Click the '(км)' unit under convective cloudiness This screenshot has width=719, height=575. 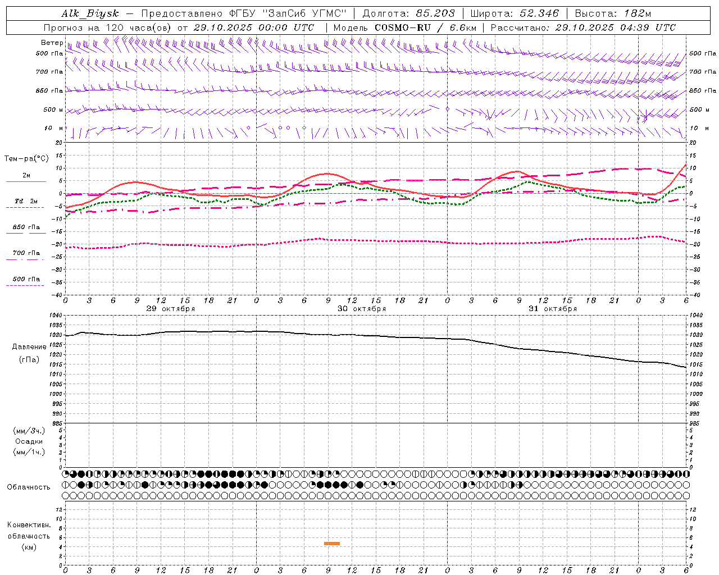point(29,547)
